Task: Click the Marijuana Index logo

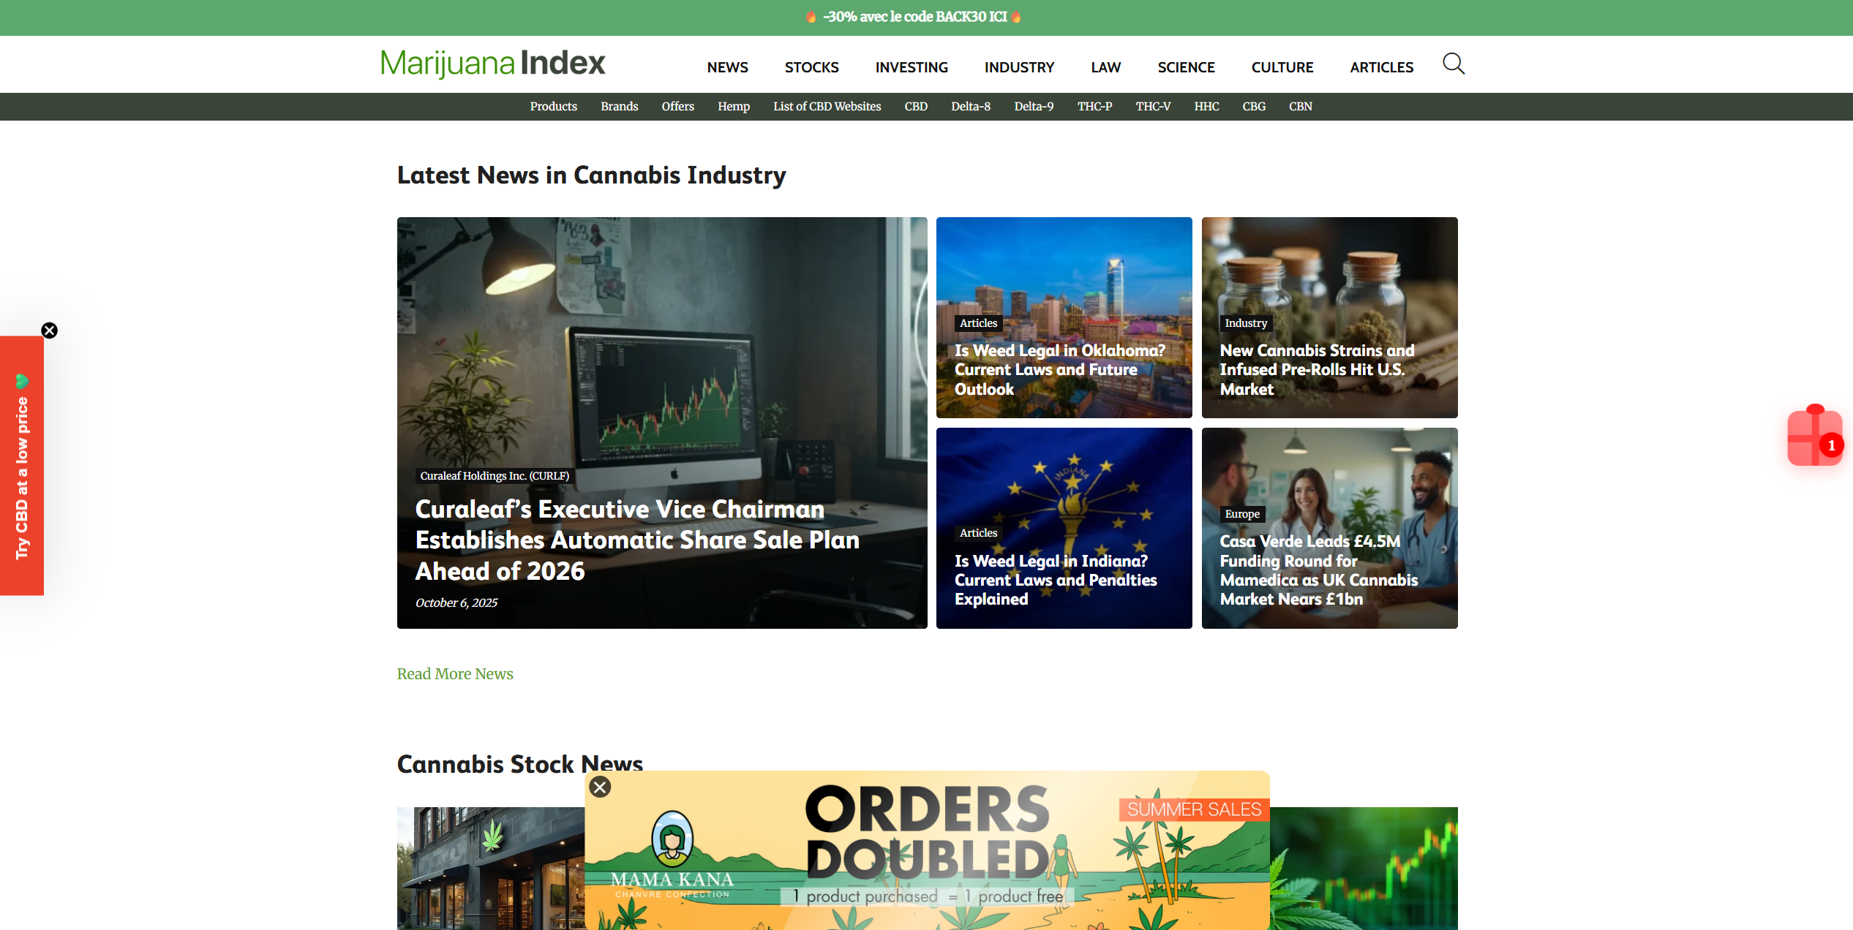Action: (x=492, y=64)
